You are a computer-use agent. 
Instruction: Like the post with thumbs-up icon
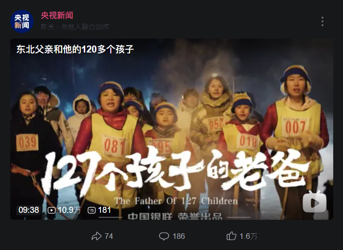231,236
